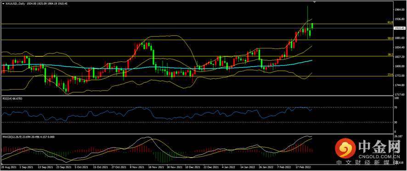Click the 50.0 Fibonacci level label

(x=390, y=38)
